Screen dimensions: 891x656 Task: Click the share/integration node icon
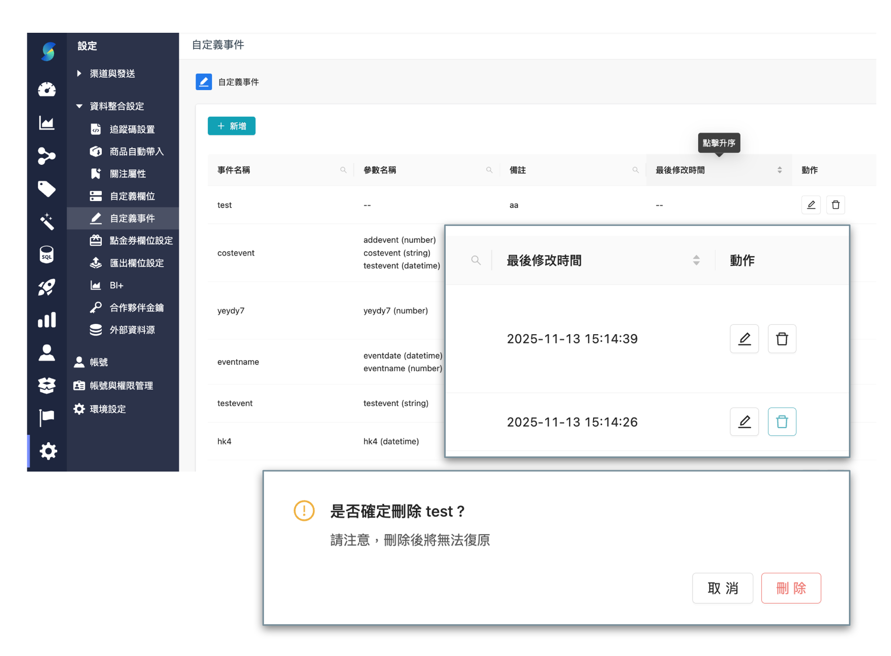click(x=47, y=156)
